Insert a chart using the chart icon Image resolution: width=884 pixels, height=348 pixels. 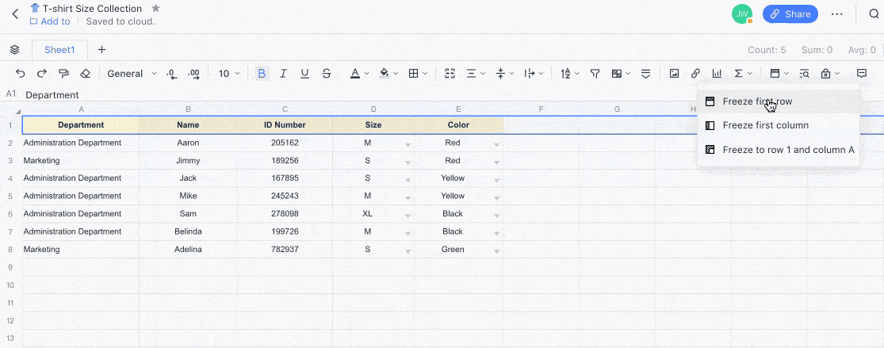(717, 74)
